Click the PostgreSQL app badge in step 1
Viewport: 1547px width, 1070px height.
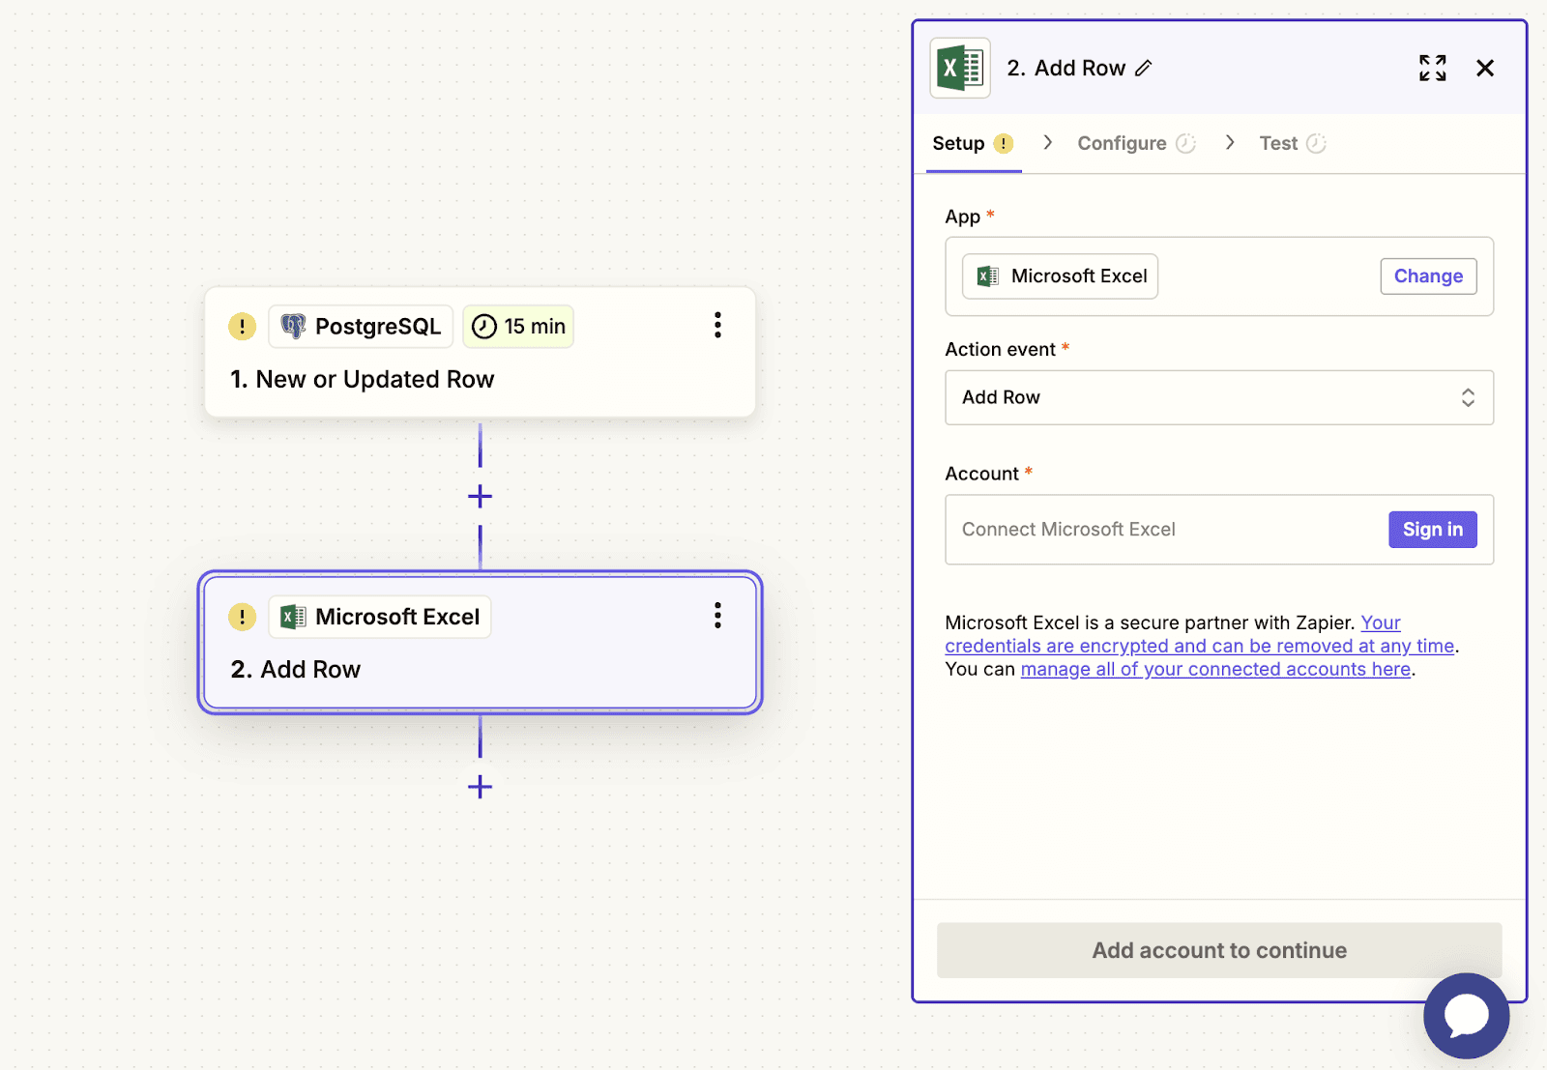pos(361,327)
